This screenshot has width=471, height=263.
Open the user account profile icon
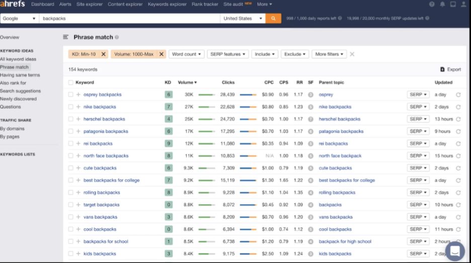pos(463,4)
